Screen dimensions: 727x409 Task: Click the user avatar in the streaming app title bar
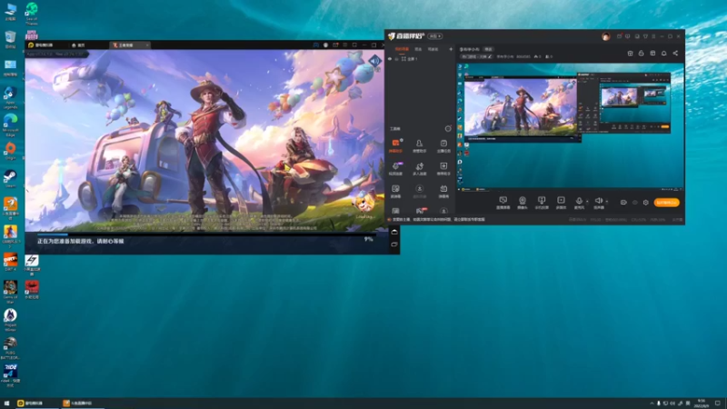click(605, 36)
